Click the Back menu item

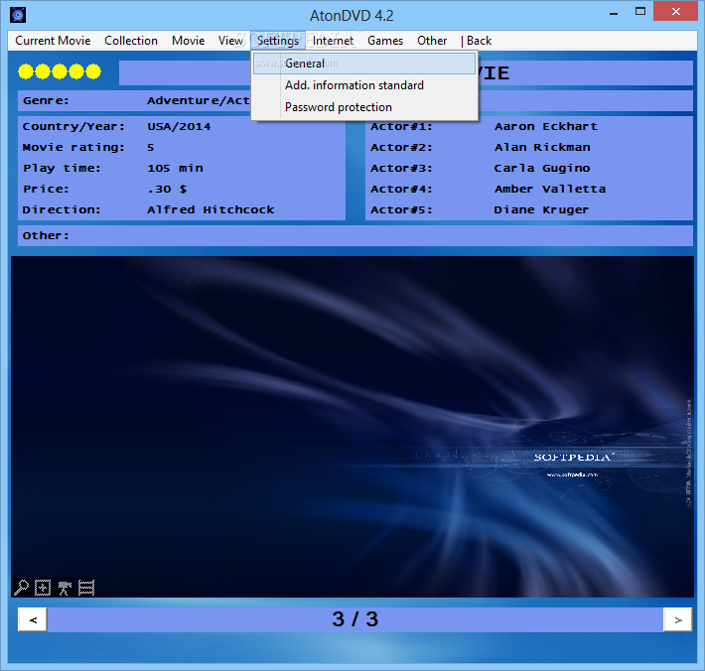coord(477,41)
